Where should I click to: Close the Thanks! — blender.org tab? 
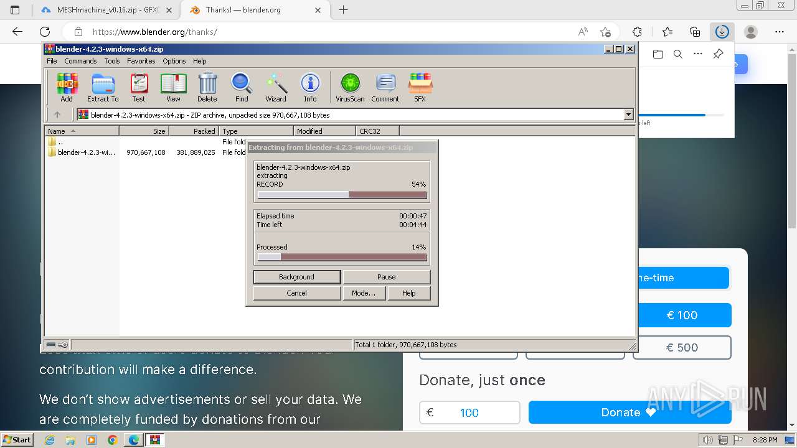[318, 10]
